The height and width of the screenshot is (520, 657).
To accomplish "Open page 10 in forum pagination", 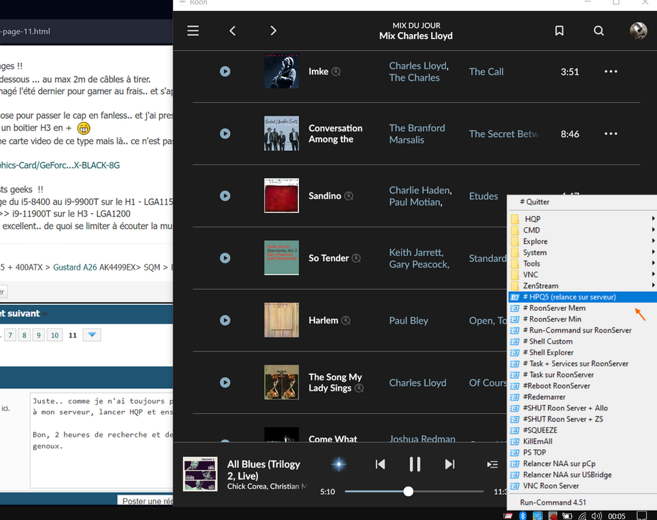I will [55, 335].
